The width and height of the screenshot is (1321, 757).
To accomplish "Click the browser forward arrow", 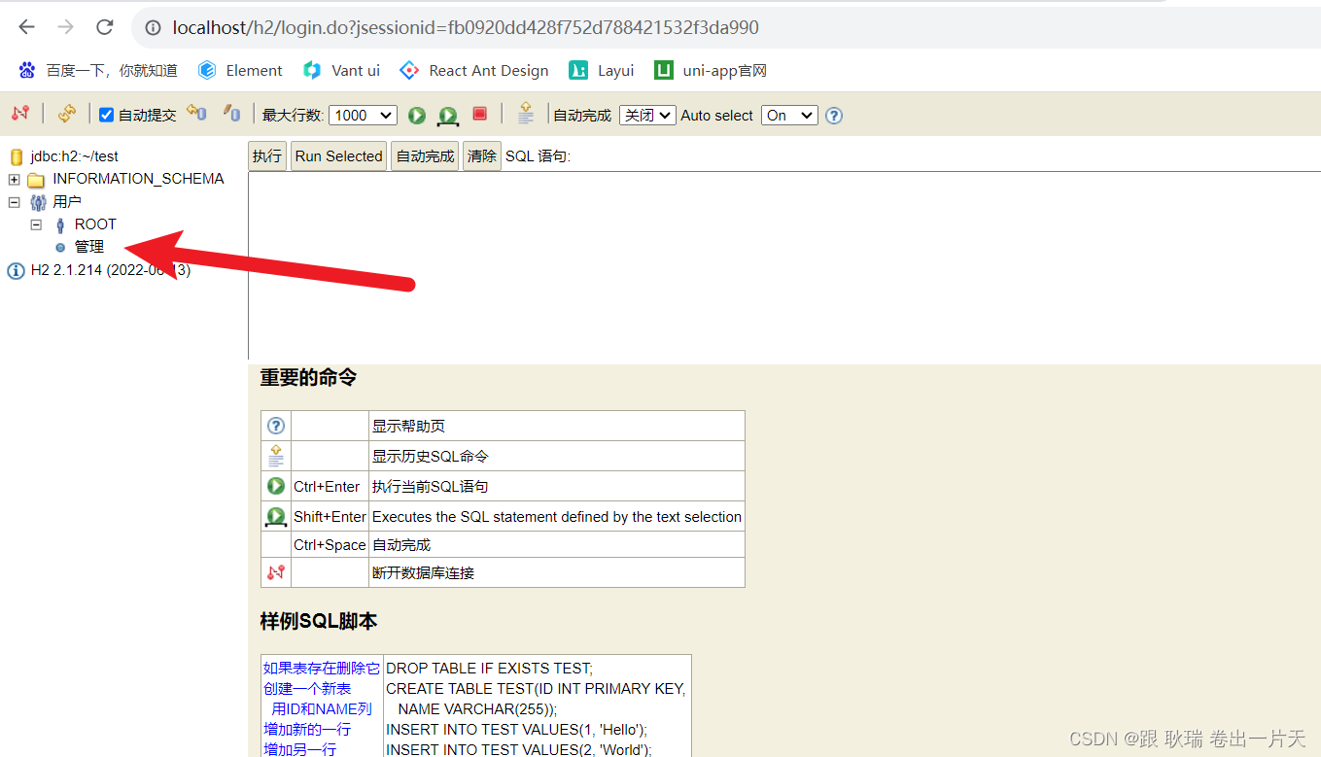I will coord(65,27).
